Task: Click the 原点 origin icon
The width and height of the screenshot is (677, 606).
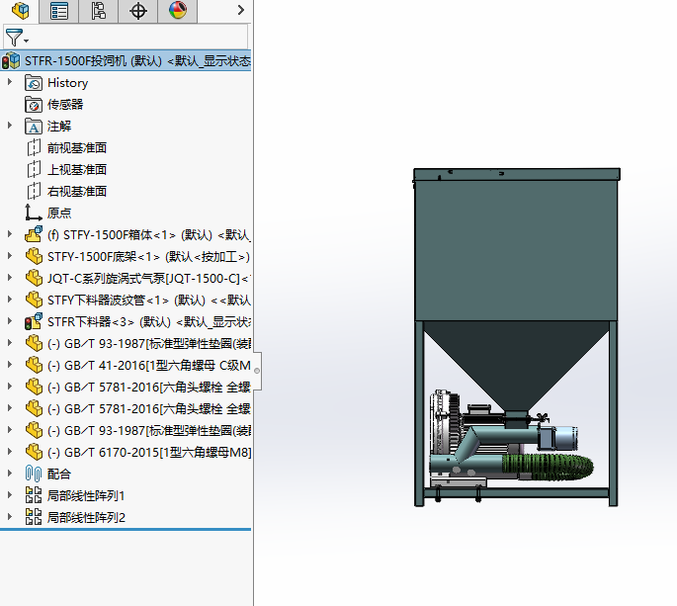Action: click(x=34, y=213)
